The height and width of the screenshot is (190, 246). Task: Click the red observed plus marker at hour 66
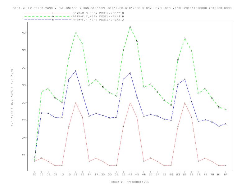185,103
